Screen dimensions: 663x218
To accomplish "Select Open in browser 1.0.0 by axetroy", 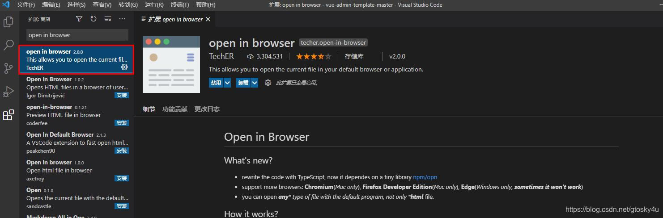I will coord(76,170).
